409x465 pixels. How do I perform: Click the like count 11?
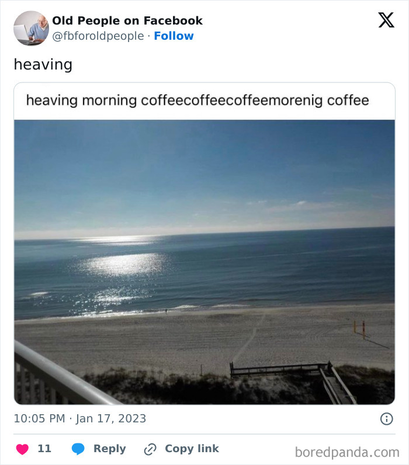[44, 449]
